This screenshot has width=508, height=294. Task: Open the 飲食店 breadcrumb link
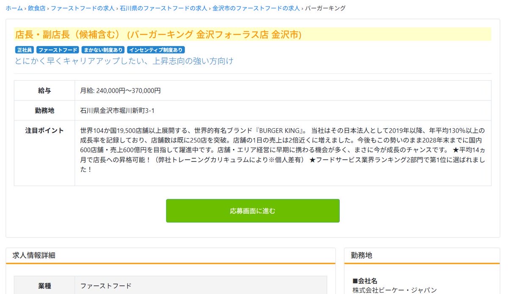click(37, 8)
